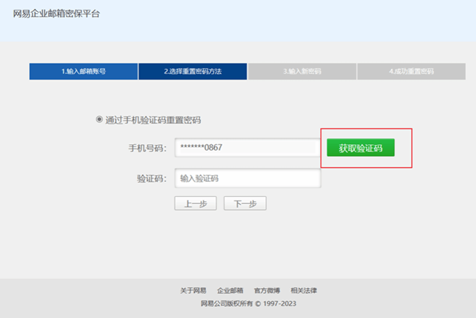Select step tab 3.输入新密码
476x318 pixels.
[302, 71]
